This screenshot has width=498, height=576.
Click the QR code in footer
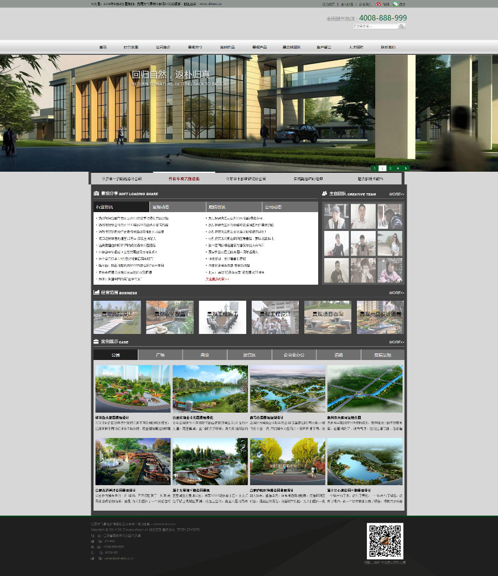[x=385, y=541]
